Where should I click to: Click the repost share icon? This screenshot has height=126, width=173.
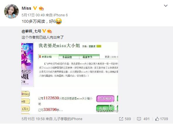(121, 119)
